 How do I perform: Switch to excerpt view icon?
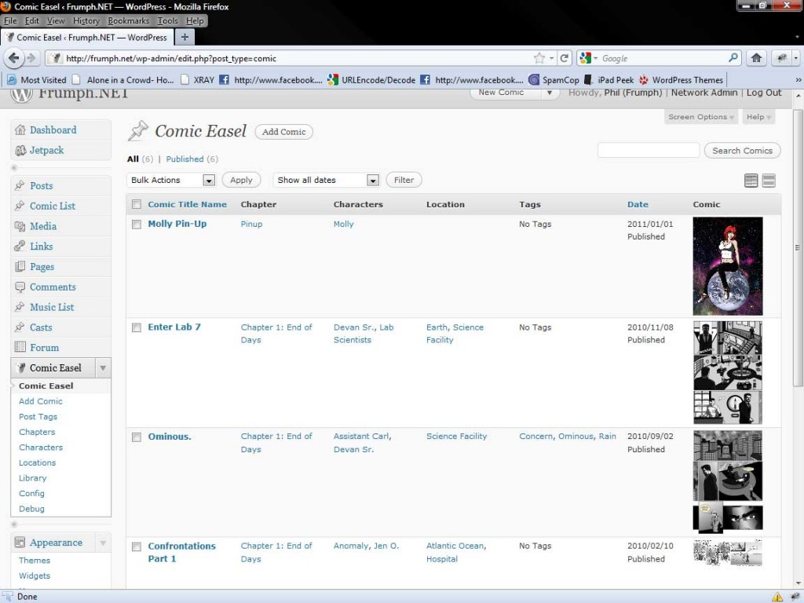(x=769, y=181)
